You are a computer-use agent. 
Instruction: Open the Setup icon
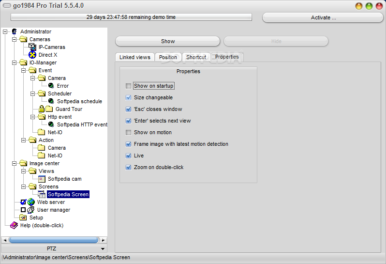click(x=23, y=217)
